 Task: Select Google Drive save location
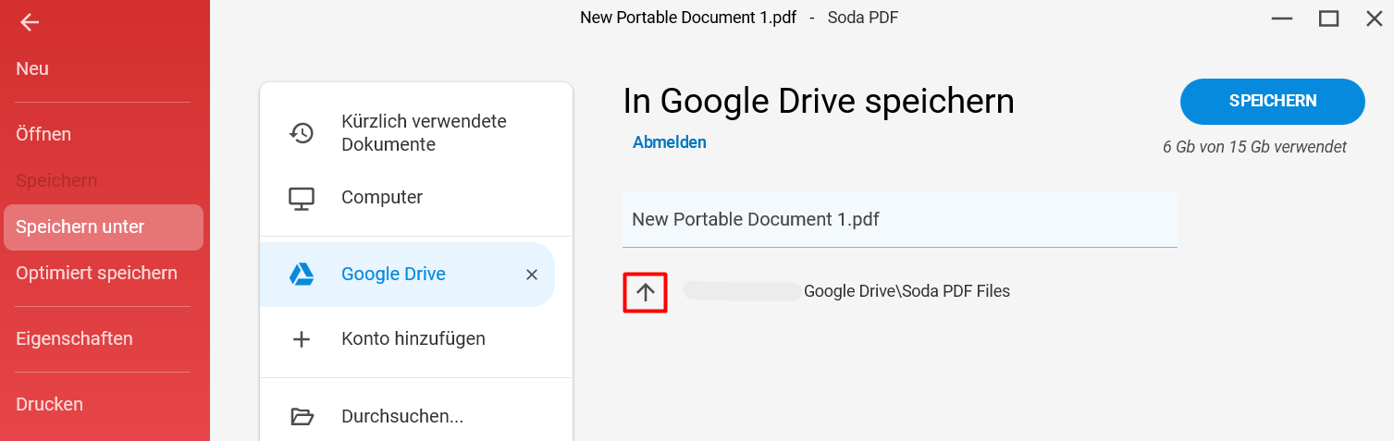(407, 275)
